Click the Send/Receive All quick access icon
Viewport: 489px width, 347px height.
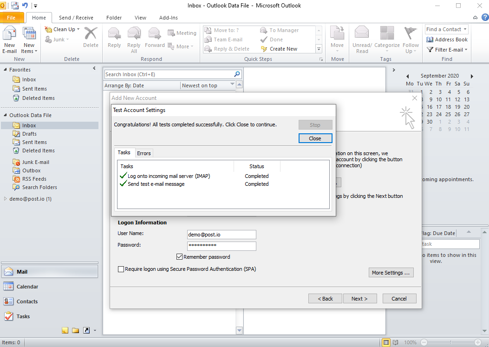click(14, 5)
